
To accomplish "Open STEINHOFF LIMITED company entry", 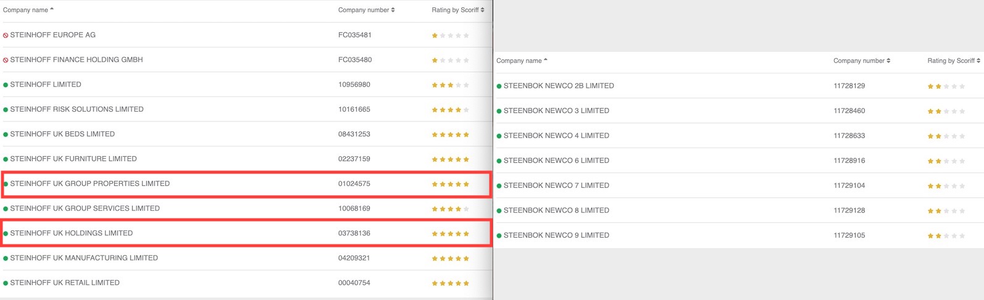I will [46, 85].
